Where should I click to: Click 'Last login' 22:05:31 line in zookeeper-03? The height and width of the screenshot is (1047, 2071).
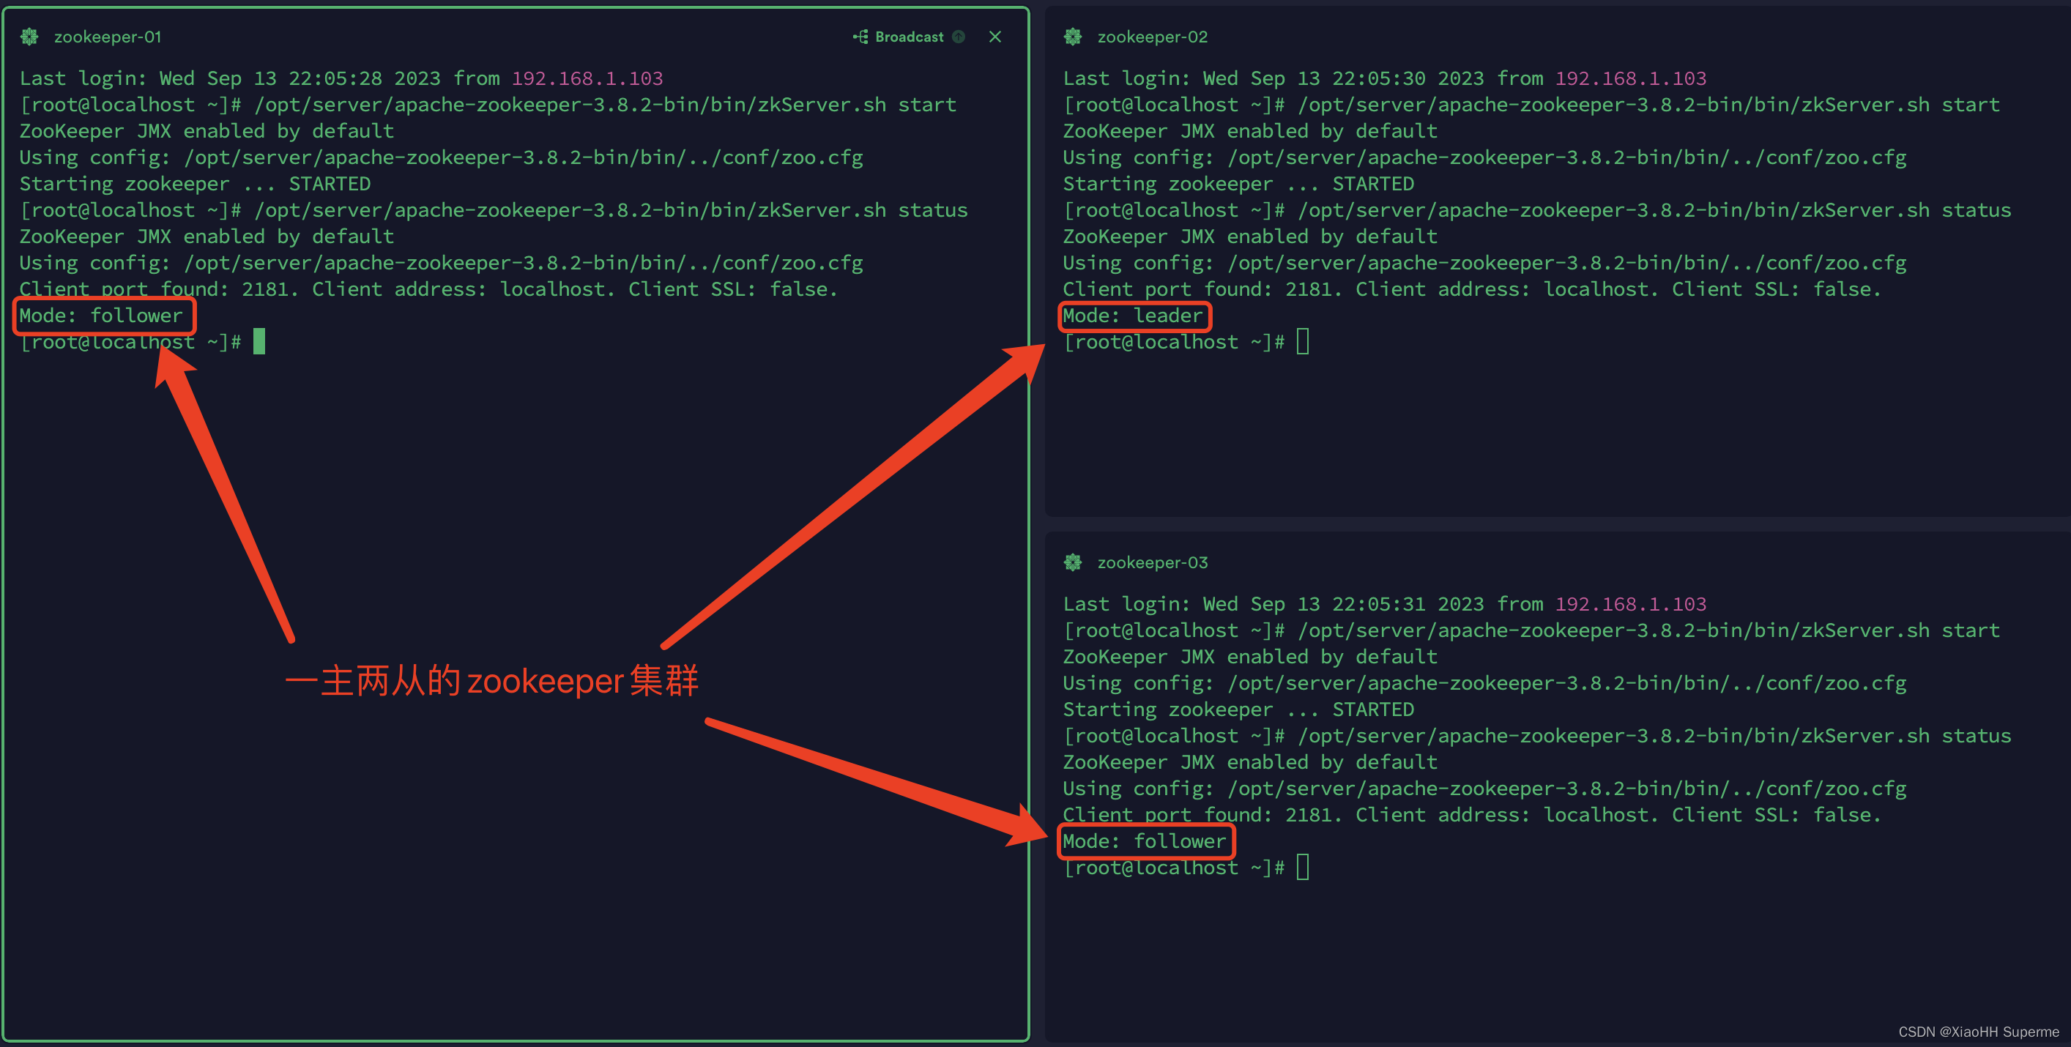[1386, 604]
